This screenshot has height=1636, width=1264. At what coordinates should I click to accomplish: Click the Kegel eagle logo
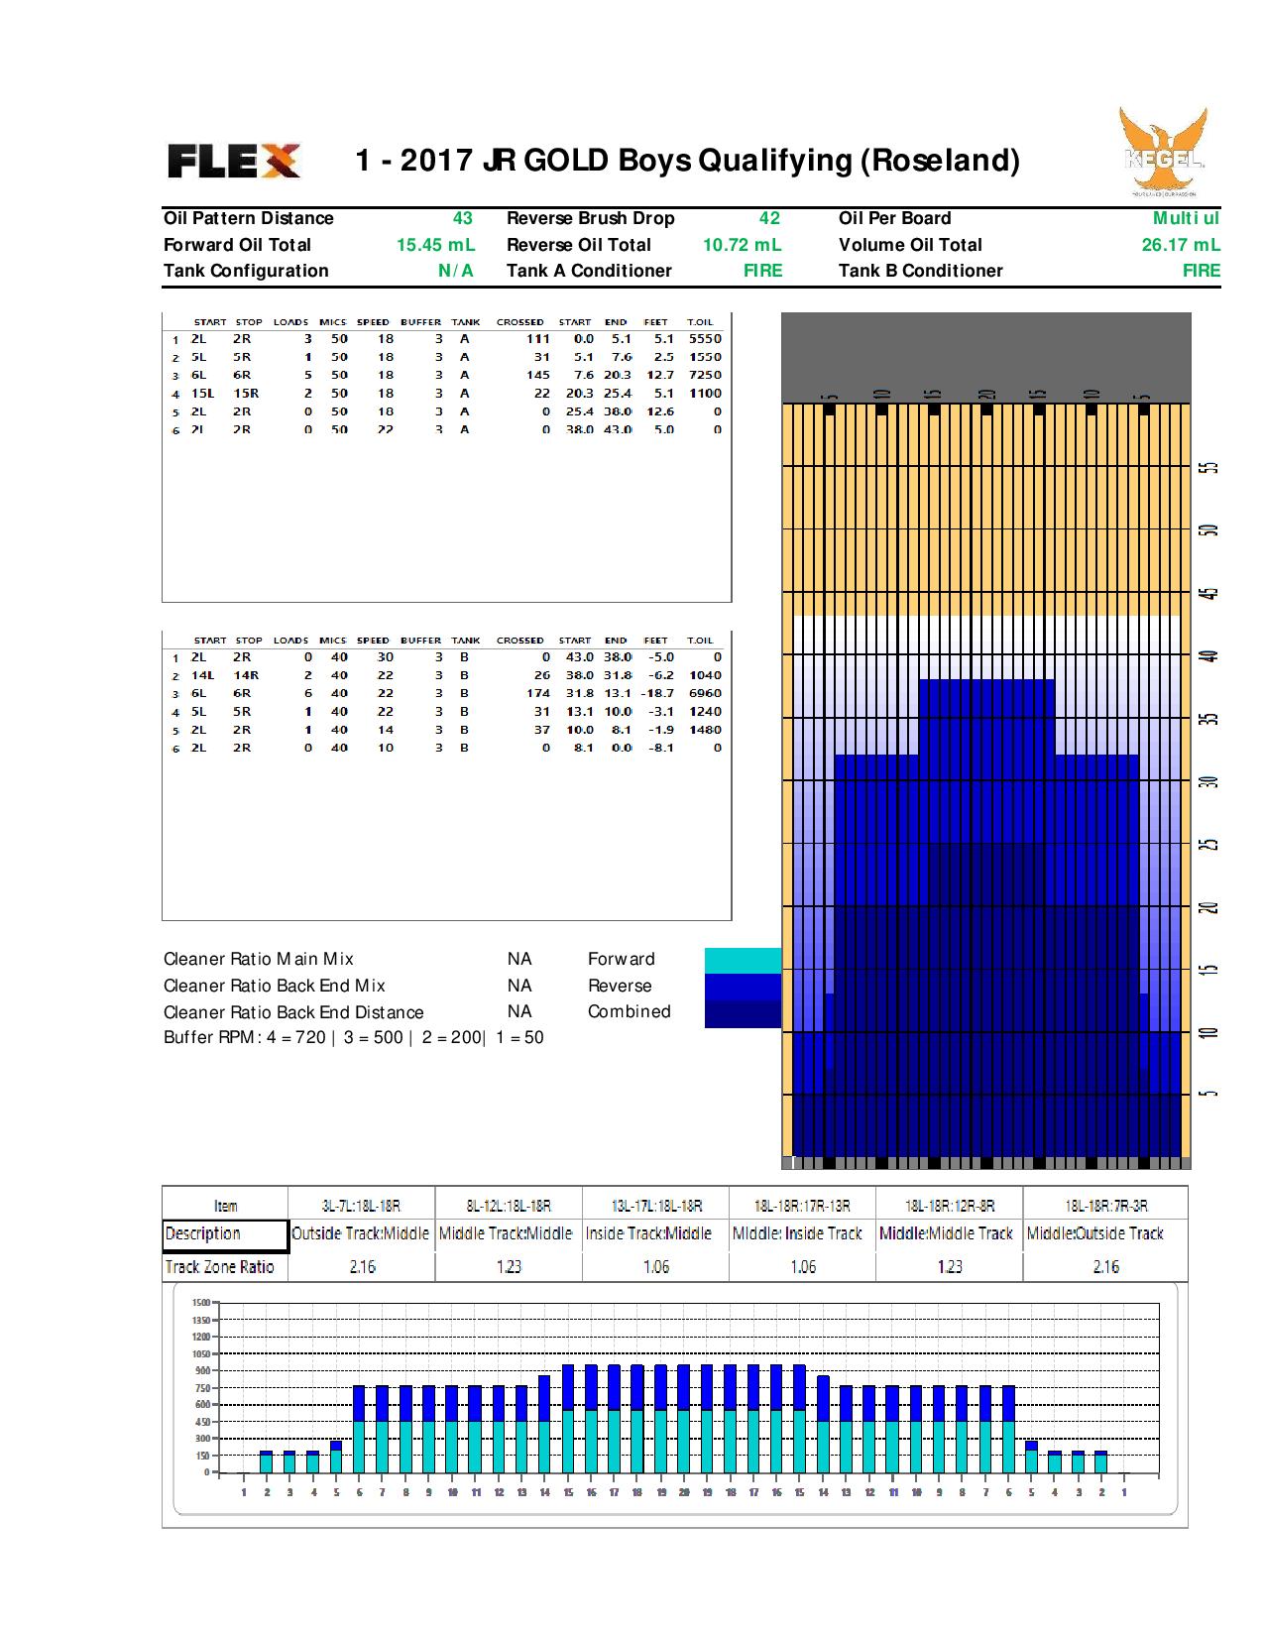pyautogui.click(x=1163, y=151)
